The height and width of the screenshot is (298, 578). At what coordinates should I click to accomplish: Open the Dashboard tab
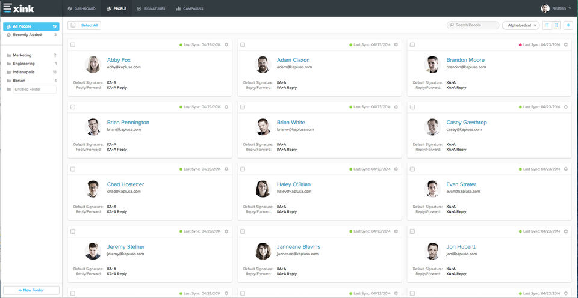pos(82,8)
